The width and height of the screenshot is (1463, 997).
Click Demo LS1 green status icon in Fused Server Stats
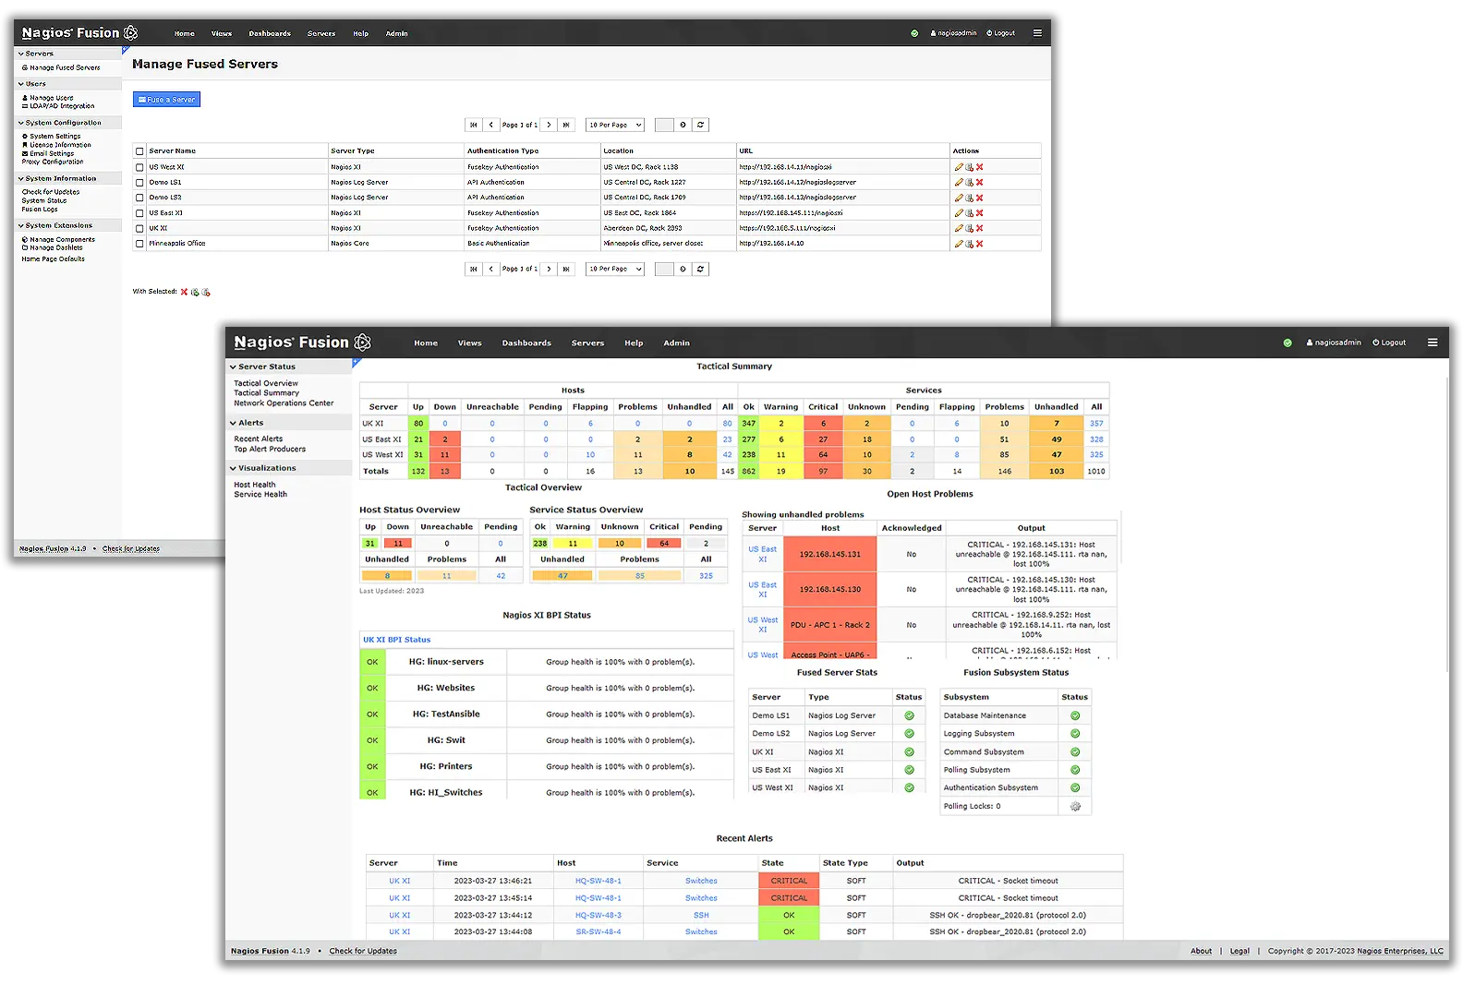(909, 715)
